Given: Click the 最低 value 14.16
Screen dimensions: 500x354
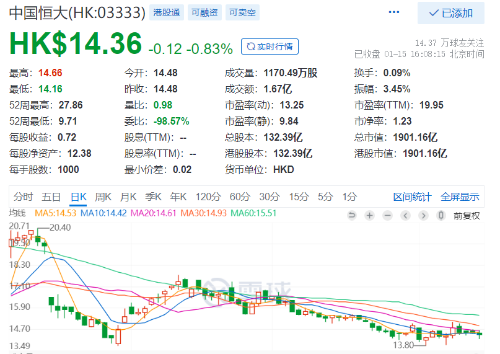Looking at the screenshot, I should tap(50, 89).
